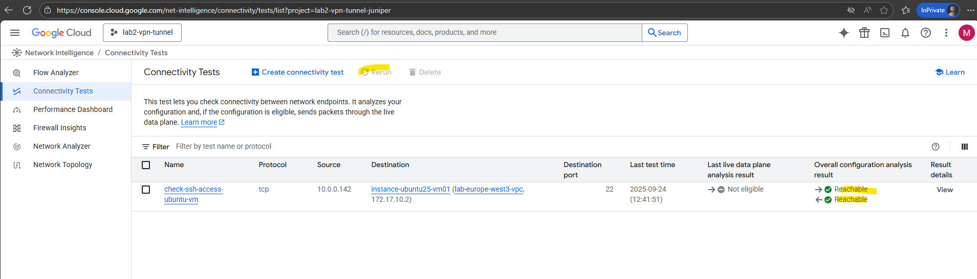This screenshot has height=279, width=977.
Task: Open the main navigation hamburger menu
Action: (15, 33)
